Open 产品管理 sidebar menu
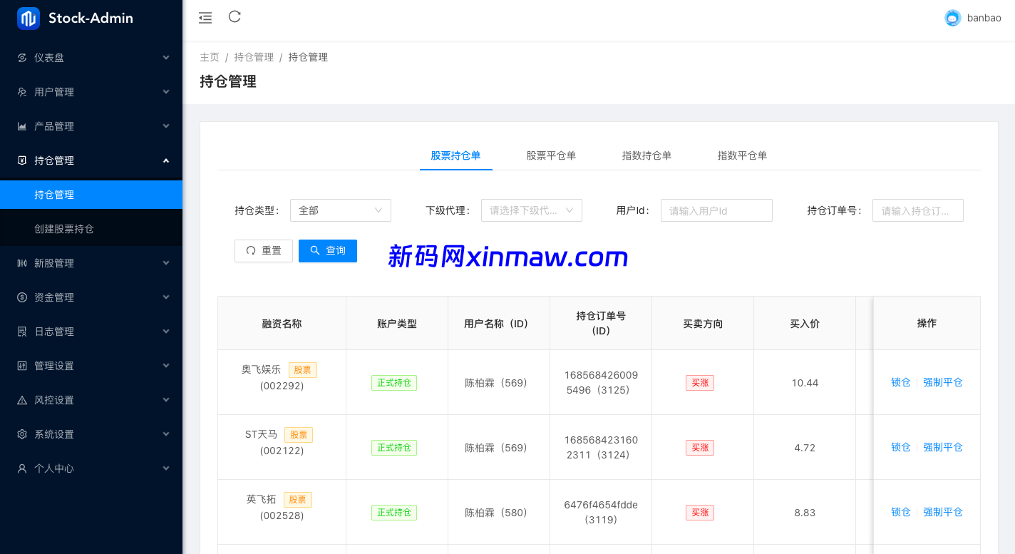Screen dimensions: 1015x554 (x=91, y=126)
